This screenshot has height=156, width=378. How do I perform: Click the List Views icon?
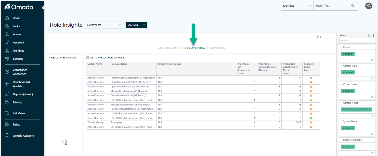tap(7, 113)
